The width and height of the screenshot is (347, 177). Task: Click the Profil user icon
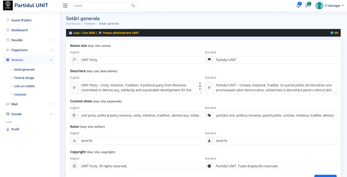pyautogui.click(x=8, y=129)
